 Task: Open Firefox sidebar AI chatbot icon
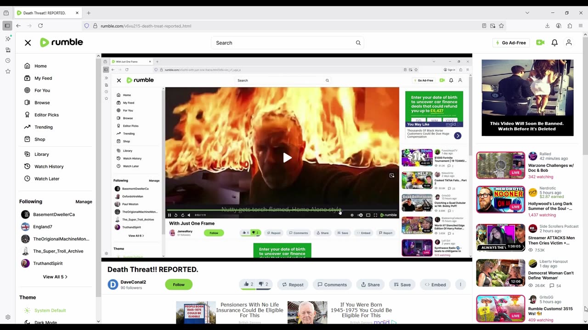(8, 39)
